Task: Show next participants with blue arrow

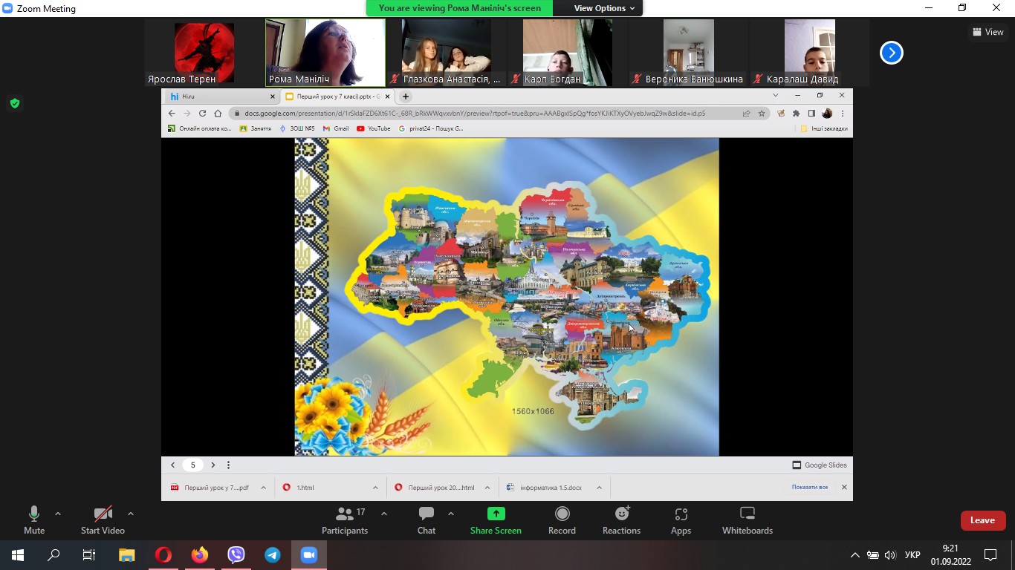Action: click(892, 53)
